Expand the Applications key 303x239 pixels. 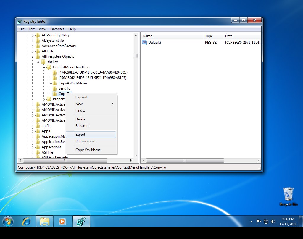(x=33, y=147)
